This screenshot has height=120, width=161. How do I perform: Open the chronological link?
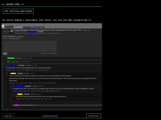[50, 116]
